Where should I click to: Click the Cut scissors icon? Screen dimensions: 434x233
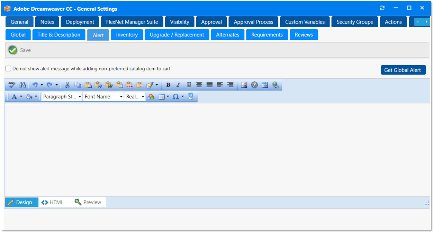pos(67,85)
